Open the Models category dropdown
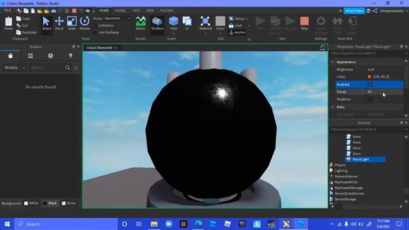Viewport: 409px width, 230px height. pos(15,68)
